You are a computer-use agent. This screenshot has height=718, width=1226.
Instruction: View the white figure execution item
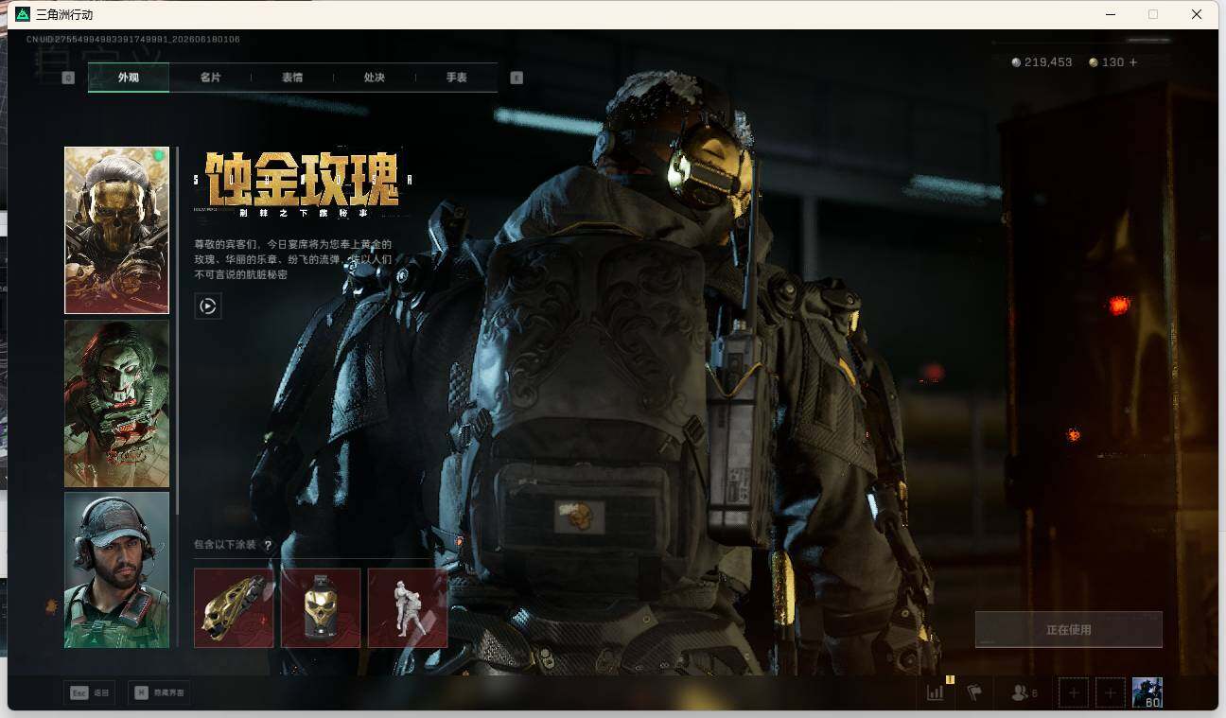tap(408, 607)
